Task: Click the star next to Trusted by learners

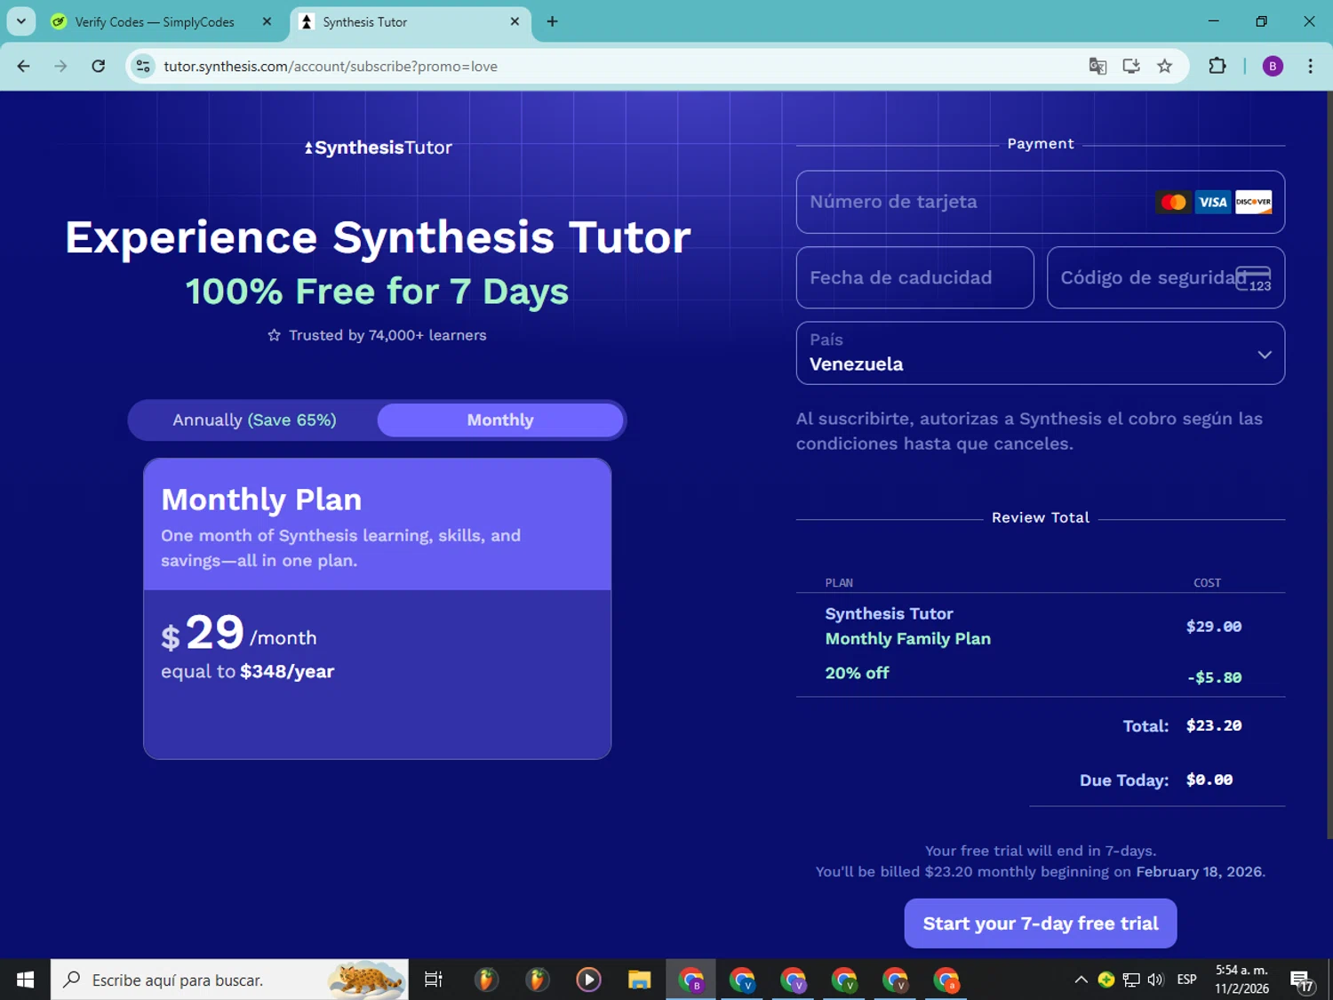Action: [275, 335]
